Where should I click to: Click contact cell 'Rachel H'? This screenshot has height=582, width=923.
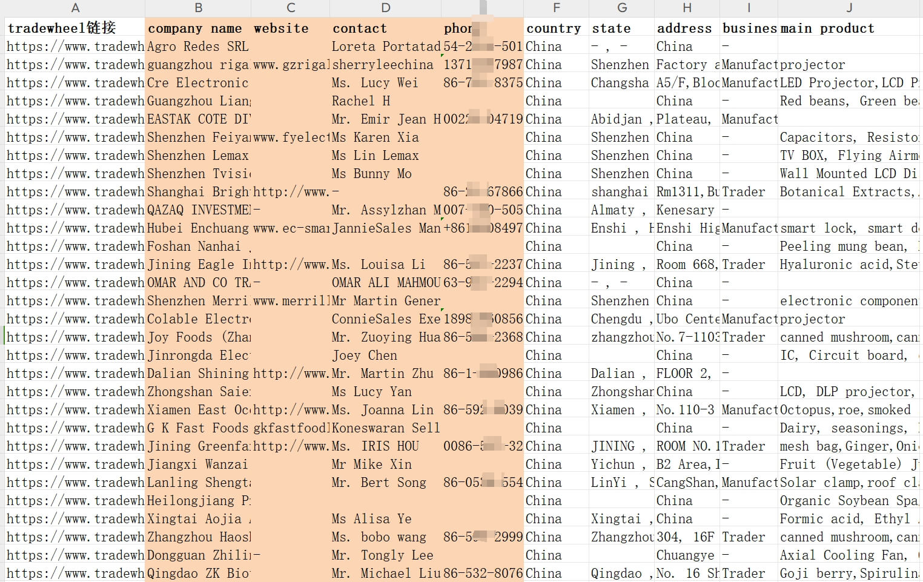[386, 101]
